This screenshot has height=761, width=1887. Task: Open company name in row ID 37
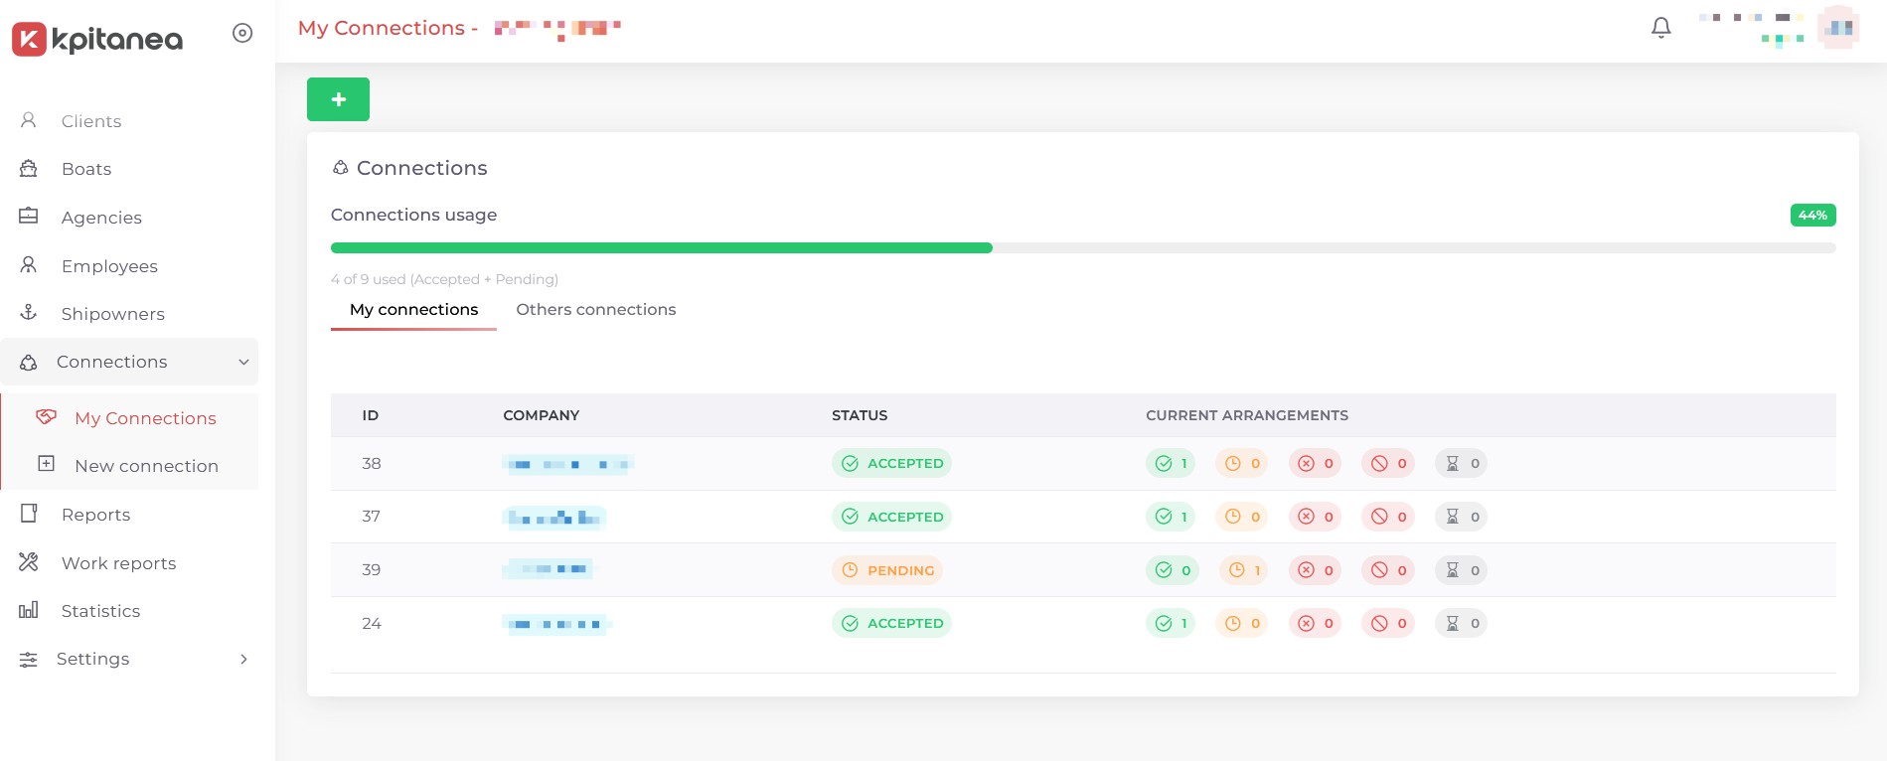(x=554, y=518)
